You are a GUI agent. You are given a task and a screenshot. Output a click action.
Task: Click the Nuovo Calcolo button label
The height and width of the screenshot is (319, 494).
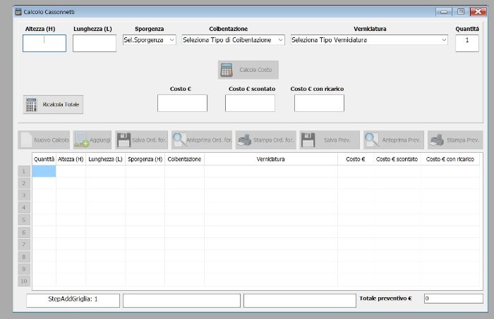[51, 140]
